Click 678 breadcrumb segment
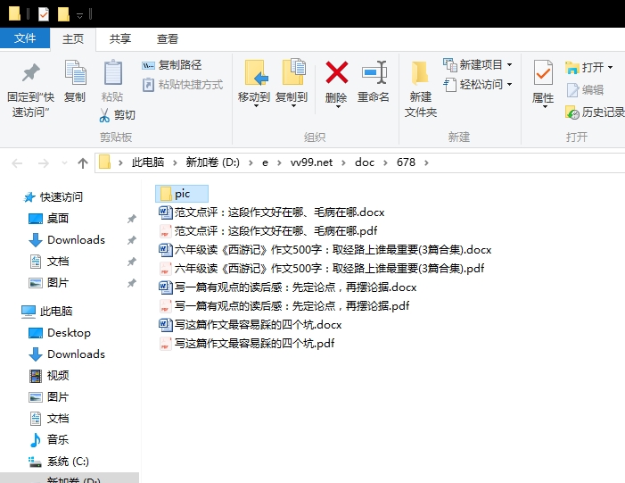625x483 pixels. tap(406, 162)
